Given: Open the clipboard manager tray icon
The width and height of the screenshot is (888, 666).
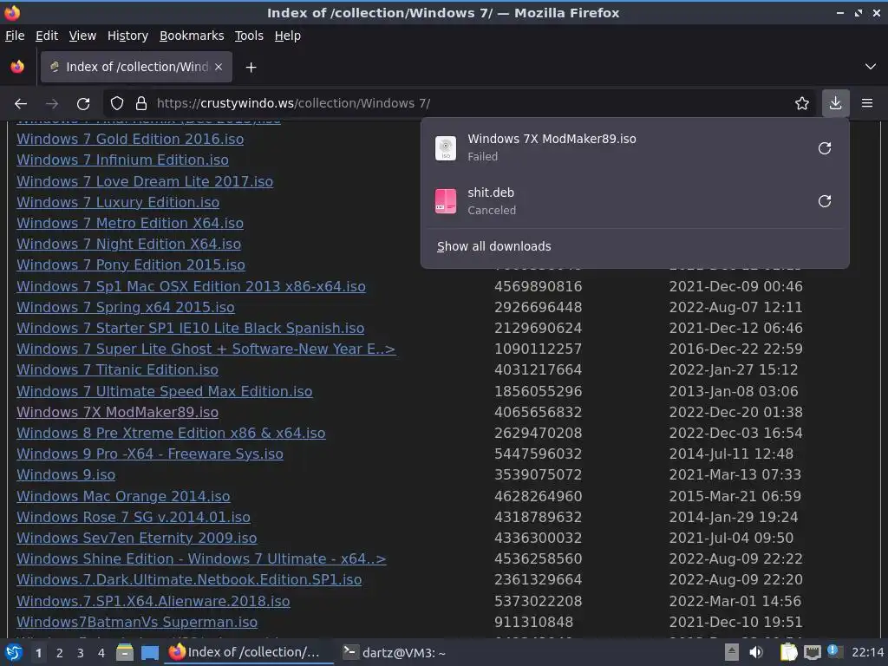Looking at the screenshot, I should 787,653.
